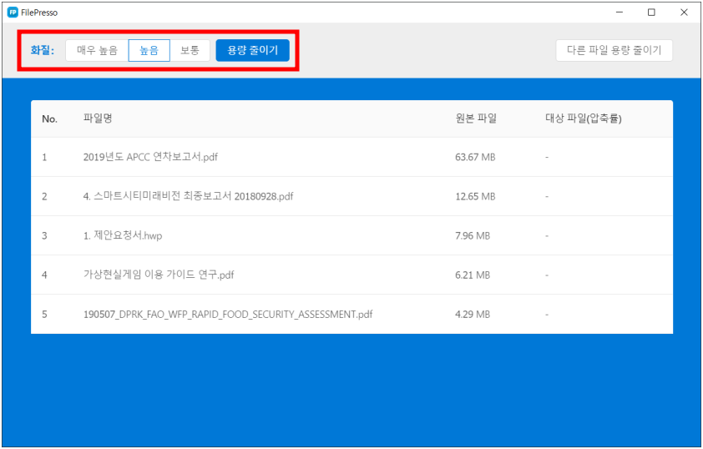Maximize the FilePresso window
The width and height of the screenshot is (703, 449).
click(651, 13)
